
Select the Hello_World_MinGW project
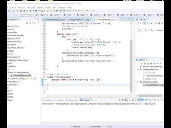(15, 48)
